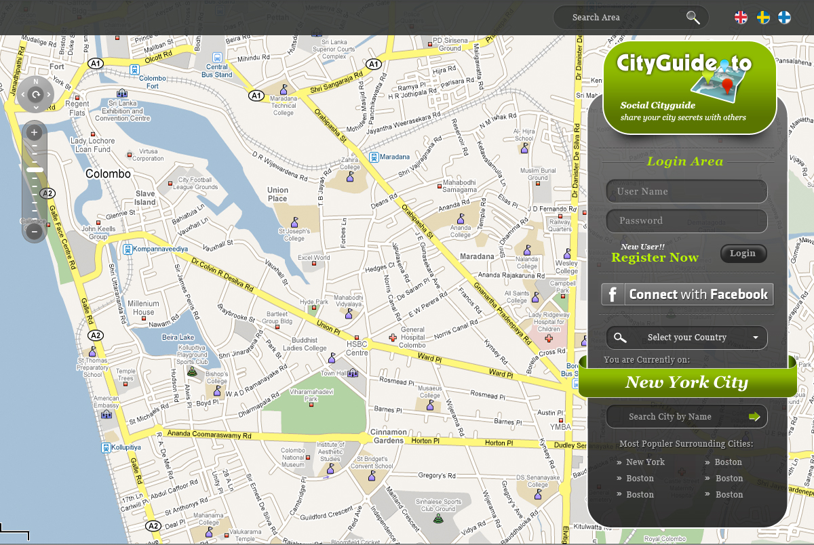Switch language via the UK flag
814x545 pixels.
(741, 18)
